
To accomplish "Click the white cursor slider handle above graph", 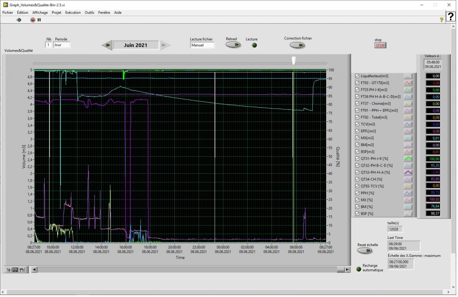I will [x=294, y=60].
